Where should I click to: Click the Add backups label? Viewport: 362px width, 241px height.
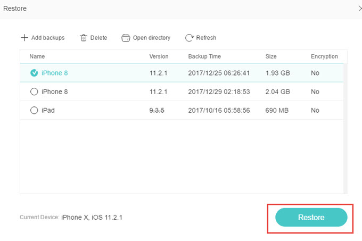tap(48, 38)
